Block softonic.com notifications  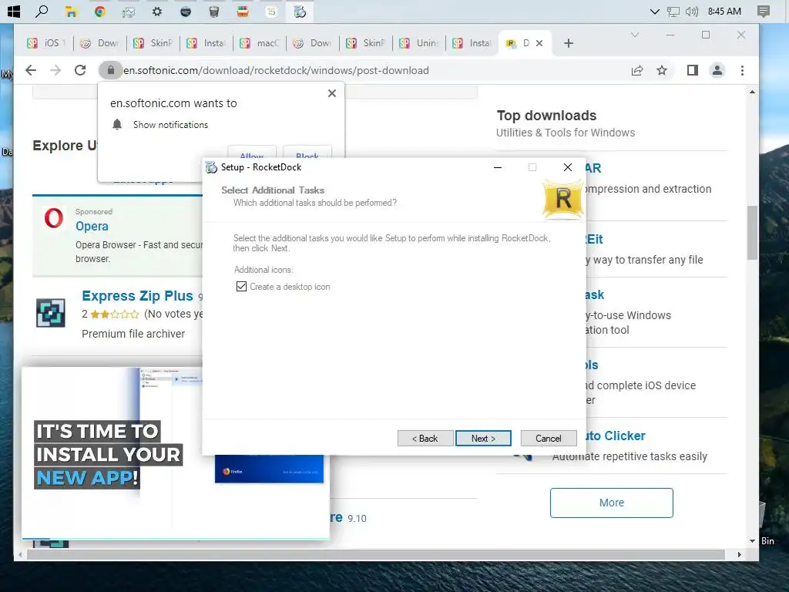point(307,153)
